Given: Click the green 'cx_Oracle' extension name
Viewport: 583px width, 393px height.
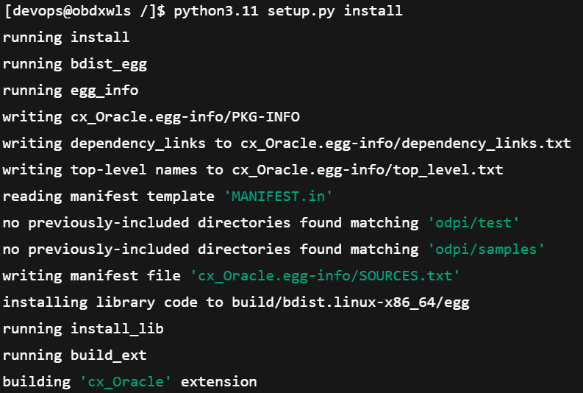Looking at the screenshot, I should pos(126,382).
